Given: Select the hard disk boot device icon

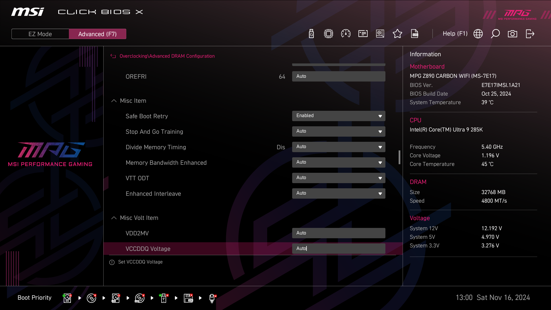Looking at the screenshot, I should click(x=67, y=298).
